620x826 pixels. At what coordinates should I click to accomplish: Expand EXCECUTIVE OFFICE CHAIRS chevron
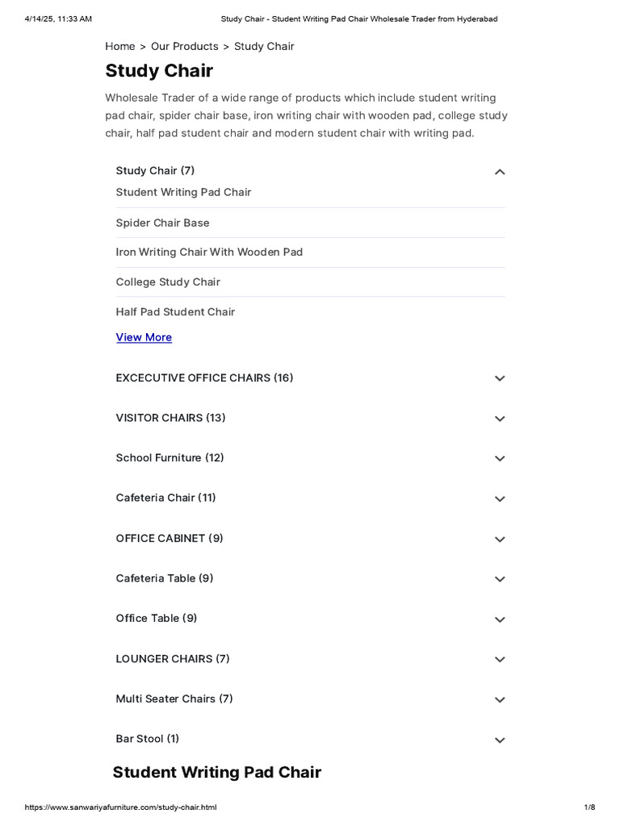(x=499, y=378)
